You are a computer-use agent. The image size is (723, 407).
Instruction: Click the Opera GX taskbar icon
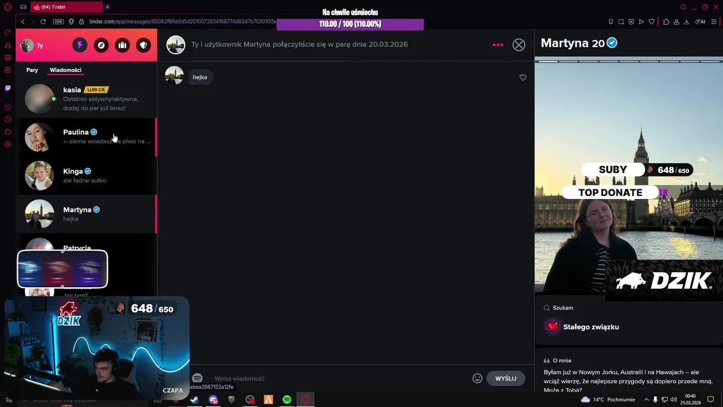tap(306, 400)
